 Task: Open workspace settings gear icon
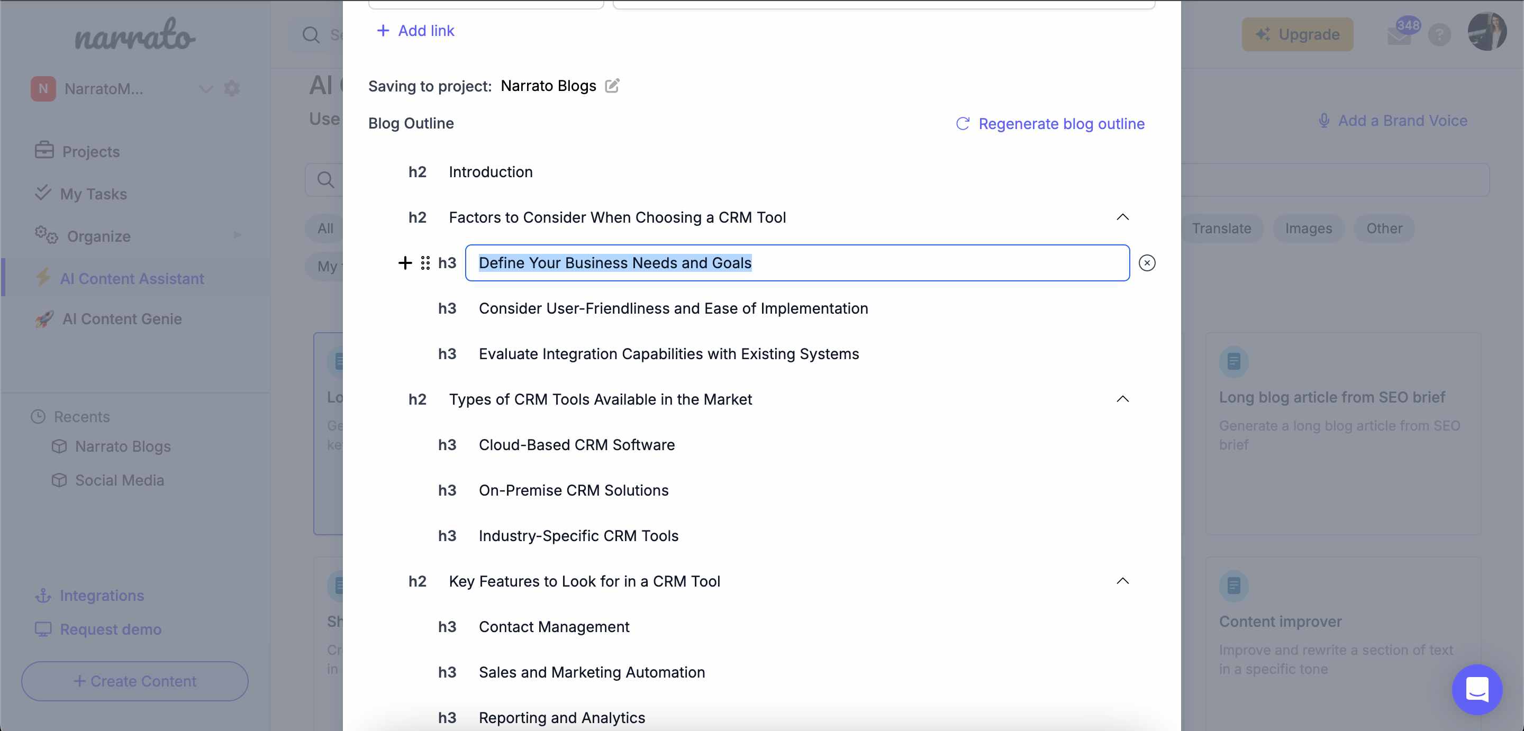click(x=232, y=89)
